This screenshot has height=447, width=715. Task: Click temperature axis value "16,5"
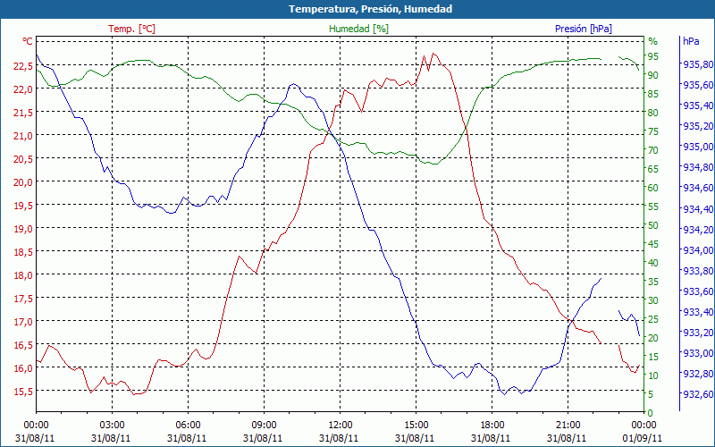(23, 345)
